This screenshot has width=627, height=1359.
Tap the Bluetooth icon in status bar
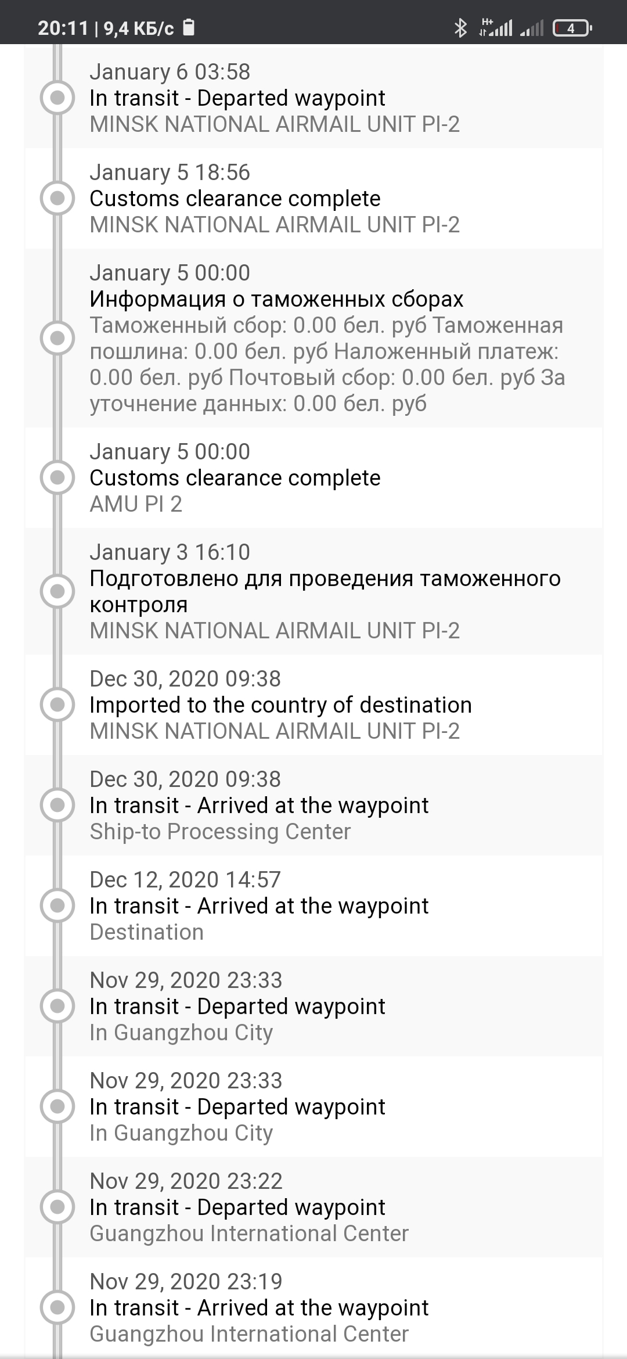[x=460, y=28]
